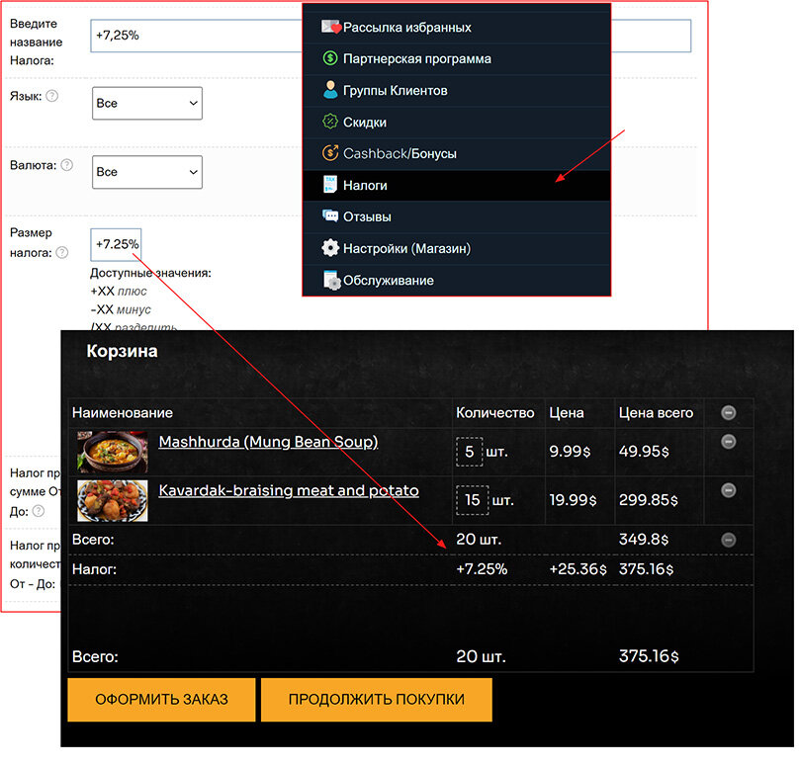Click the Обслуживание maintenance icon
The image size is (800, 766).
[x=330, y=281]
